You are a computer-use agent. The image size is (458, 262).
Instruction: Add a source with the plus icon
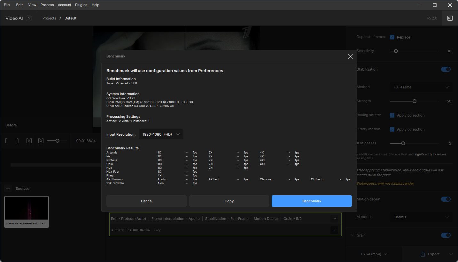coord(8,188)
